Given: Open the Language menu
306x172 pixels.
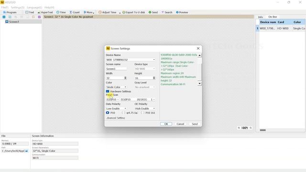Looking at the screenshot, I should (x=34, y=8).
